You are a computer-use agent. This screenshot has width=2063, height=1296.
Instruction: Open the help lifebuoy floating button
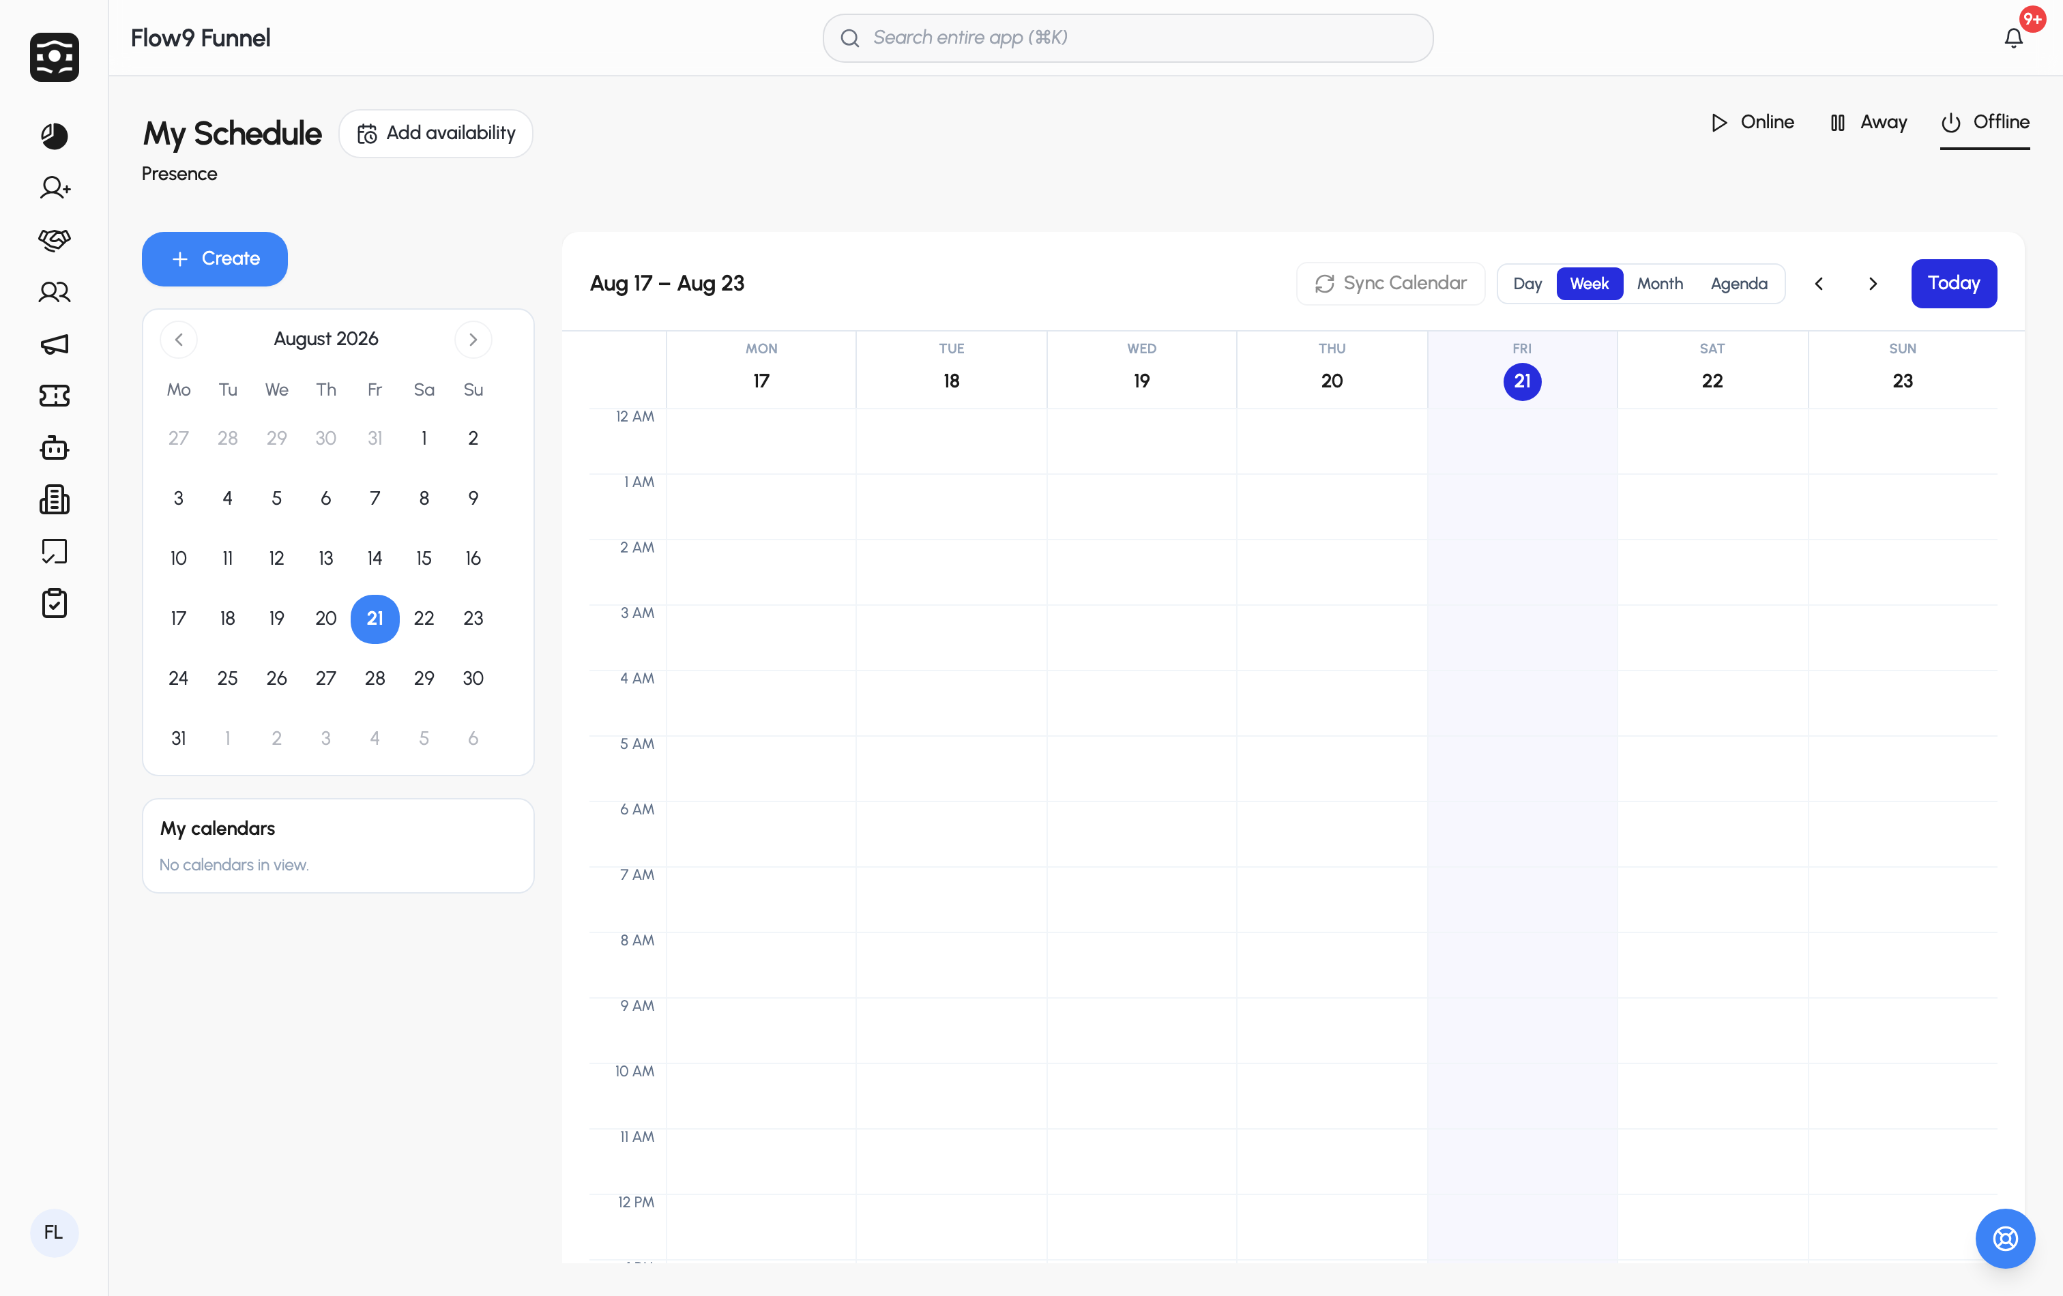2005,1238
